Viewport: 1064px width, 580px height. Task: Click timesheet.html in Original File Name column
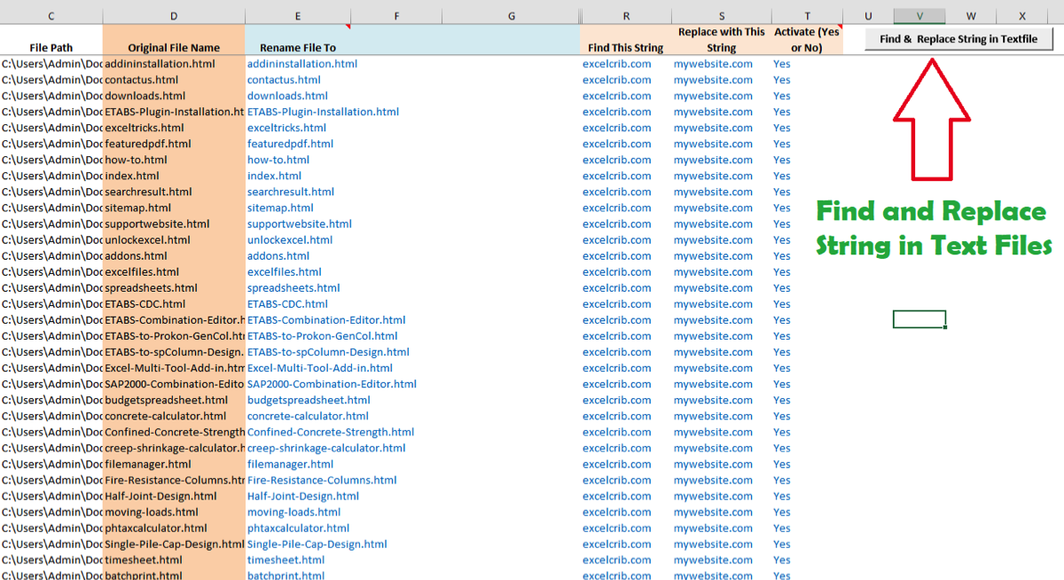pos(144,560)
